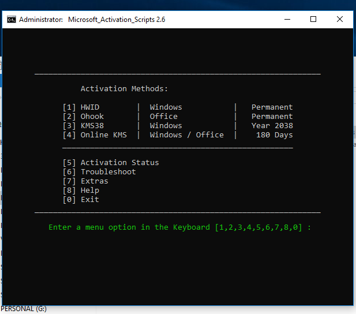356x314 pixels.
Task: Click the 'Year 2038' text
Action: coord(272,126)
